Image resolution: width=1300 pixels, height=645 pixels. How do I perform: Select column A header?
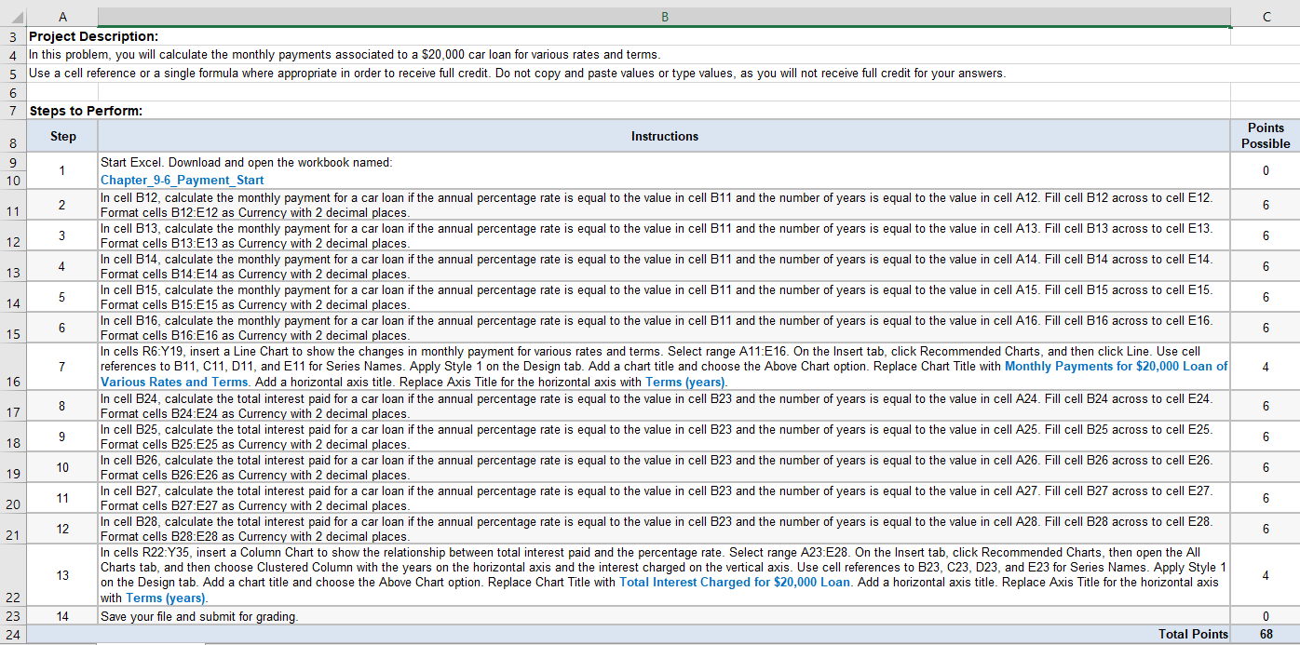62,16
